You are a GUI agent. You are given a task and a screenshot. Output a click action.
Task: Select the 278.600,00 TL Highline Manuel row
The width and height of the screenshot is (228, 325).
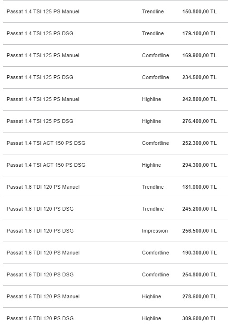pos(115,296)
